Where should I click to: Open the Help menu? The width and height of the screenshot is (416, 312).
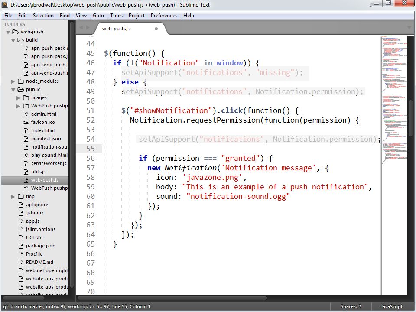[188, 16]
